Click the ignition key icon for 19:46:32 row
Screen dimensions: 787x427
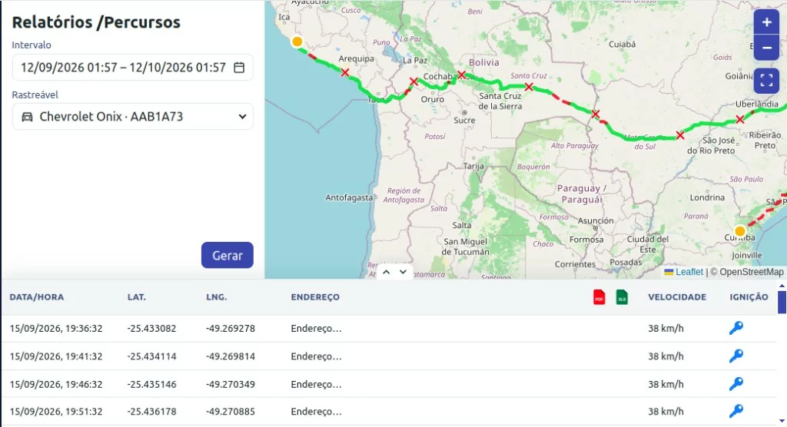point(736,384)
